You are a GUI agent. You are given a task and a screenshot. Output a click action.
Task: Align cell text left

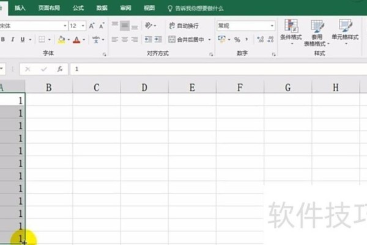click(115, 39)
